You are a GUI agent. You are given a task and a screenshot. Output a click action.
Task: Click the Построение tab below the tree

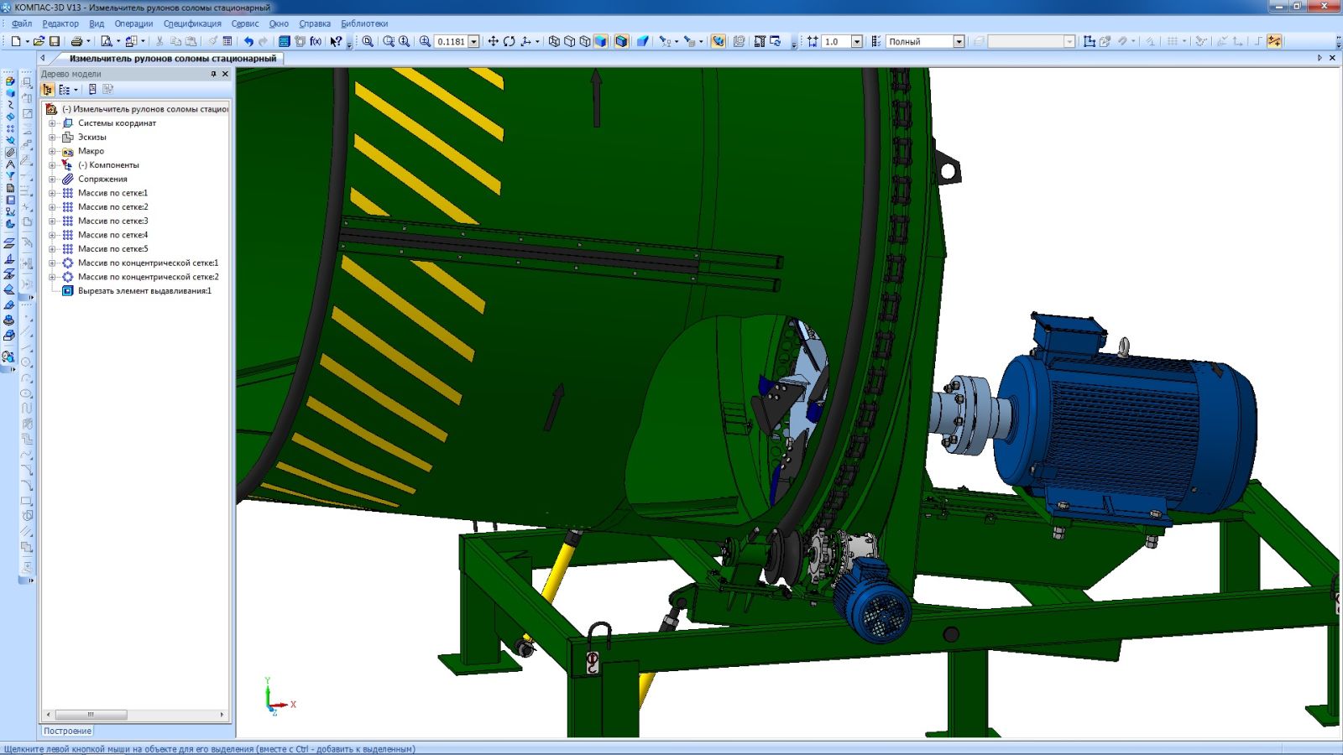67,731
